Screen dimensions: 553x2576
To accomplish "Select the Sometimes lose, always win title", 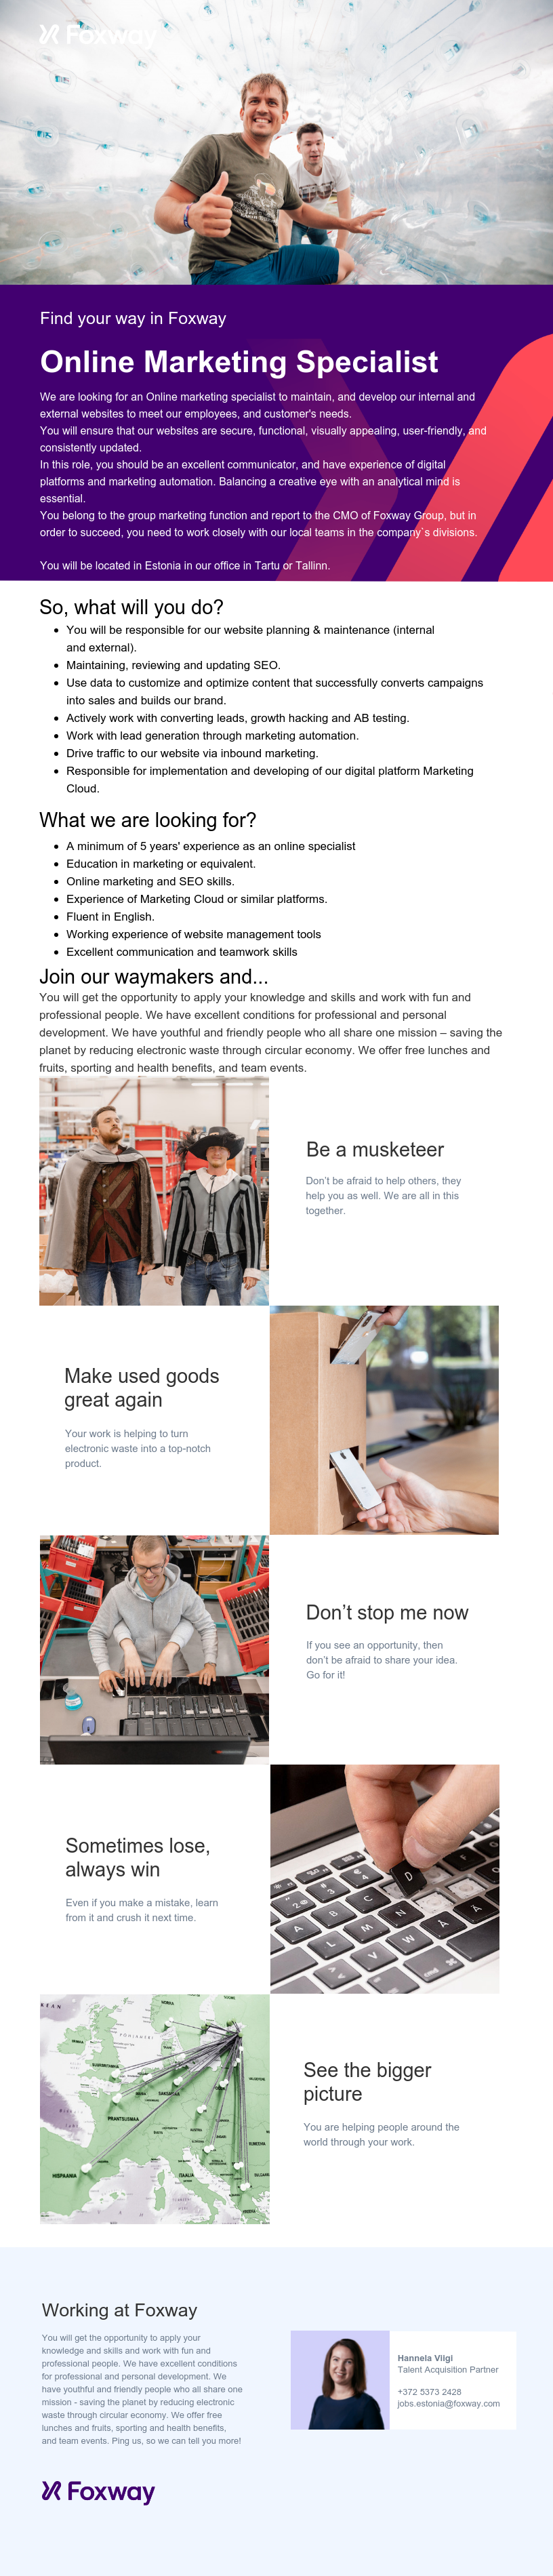I will 138,1858.
